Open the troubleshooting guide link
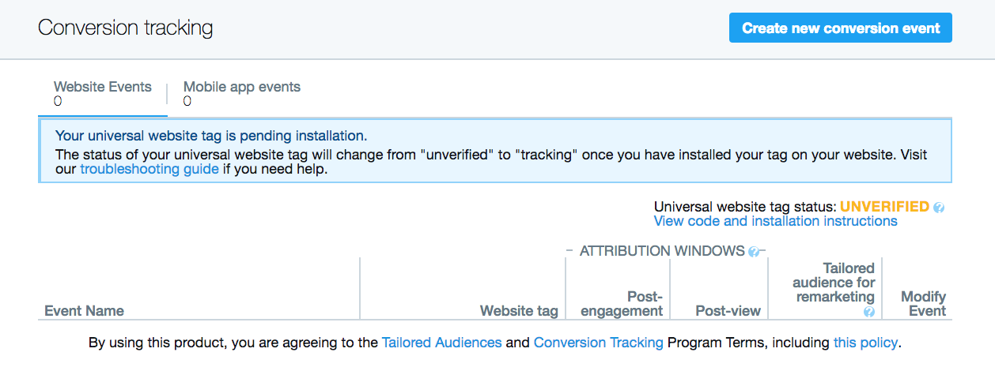The image size is (995, 371). click(x=149, y=169)
